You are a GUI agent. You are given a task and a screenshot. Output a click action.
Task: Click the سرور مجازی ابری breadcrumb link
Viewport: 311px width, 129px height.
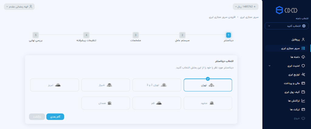(249, 17)
